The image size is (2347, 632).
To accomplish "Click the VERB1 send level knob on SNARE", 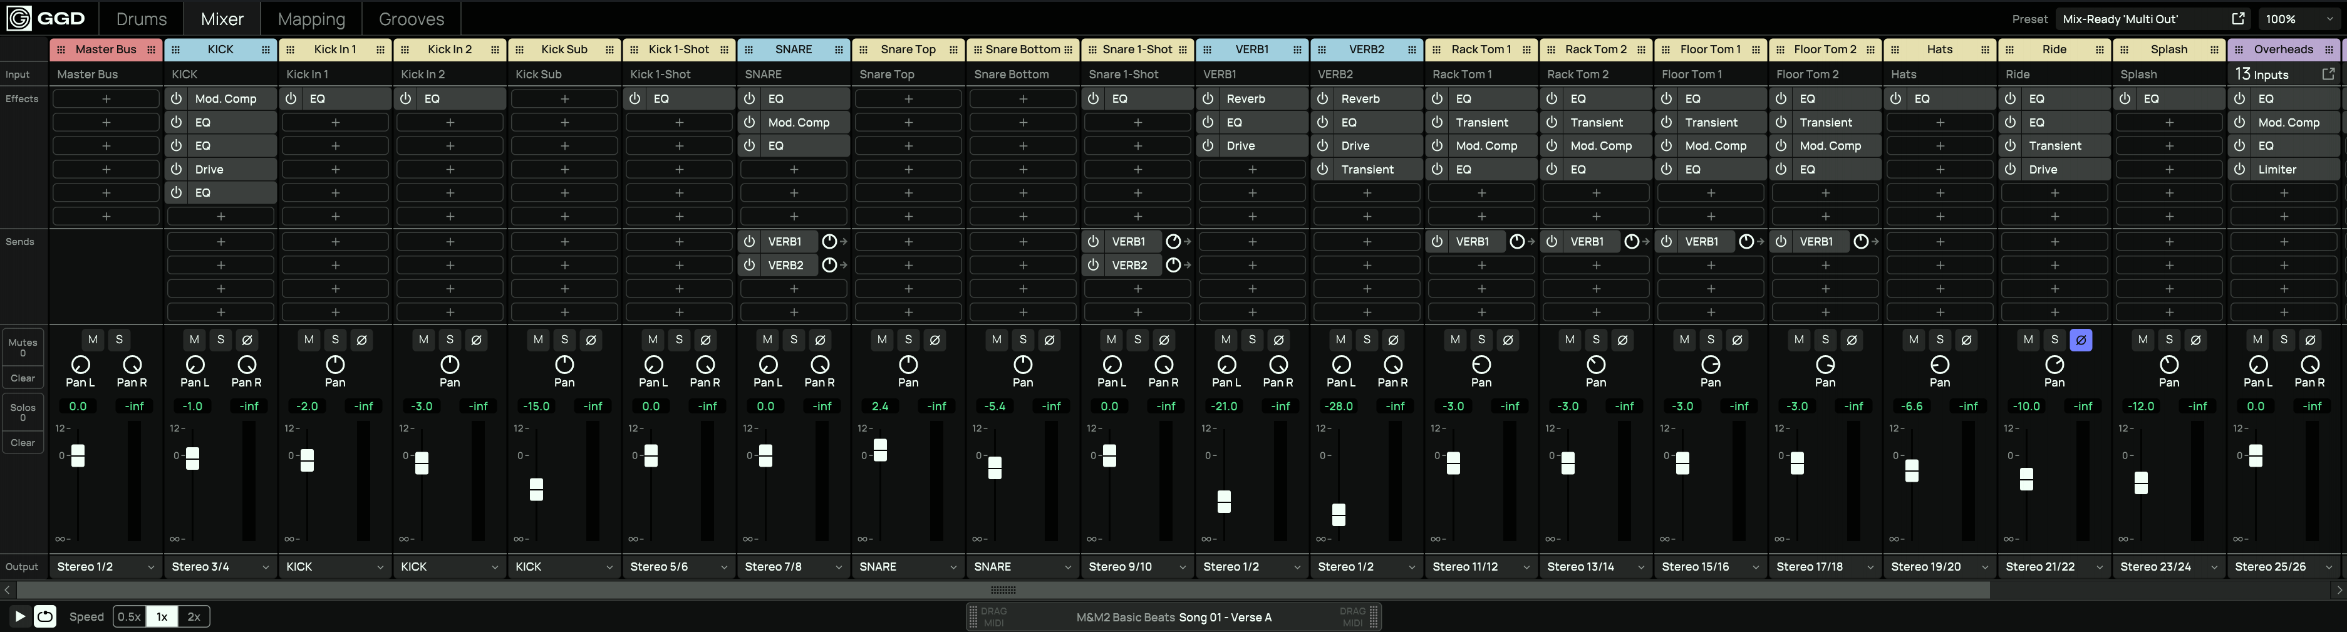I will point(829,241).
